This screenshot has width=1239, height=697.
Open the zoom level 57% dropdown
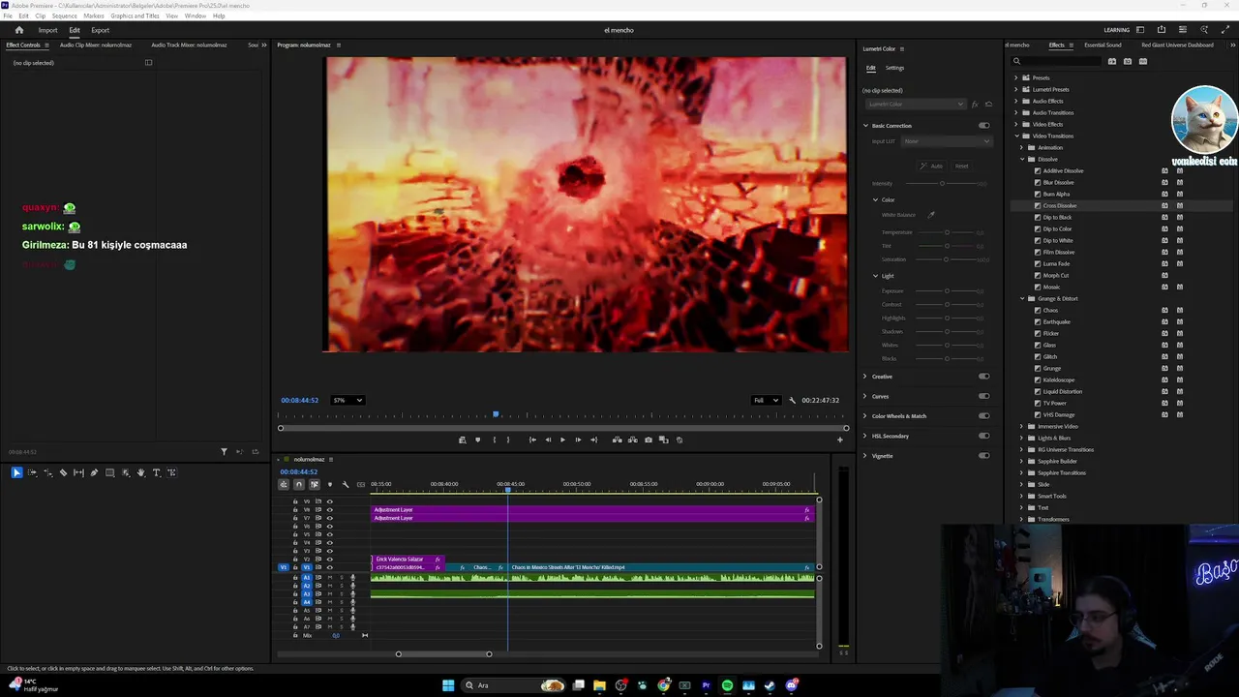pyautogui.click(x=348, y=400)
